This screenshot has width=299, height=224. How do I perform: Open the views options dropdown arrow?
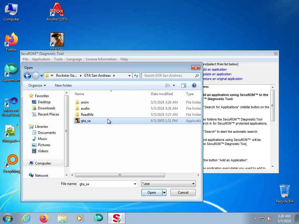point(174,85)
